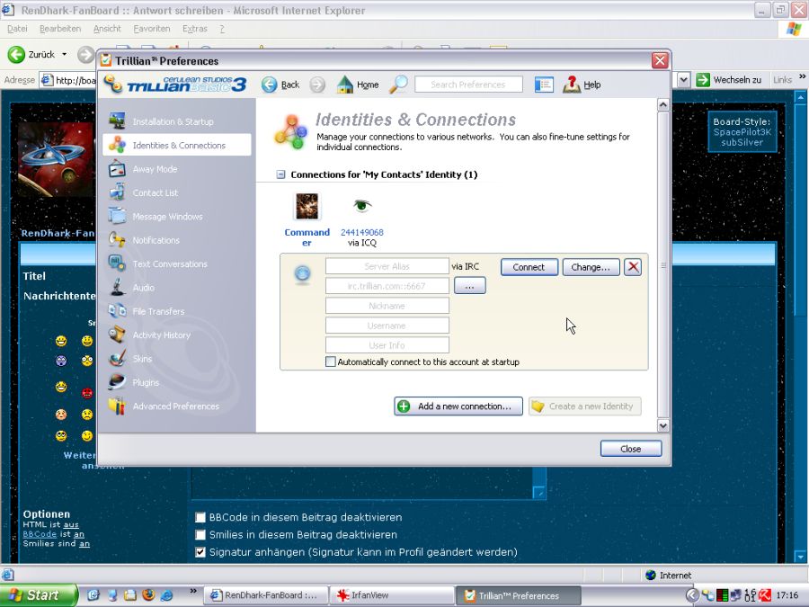Click in Search Preferences field
The image size is (809, 607).
pos(468,85)
